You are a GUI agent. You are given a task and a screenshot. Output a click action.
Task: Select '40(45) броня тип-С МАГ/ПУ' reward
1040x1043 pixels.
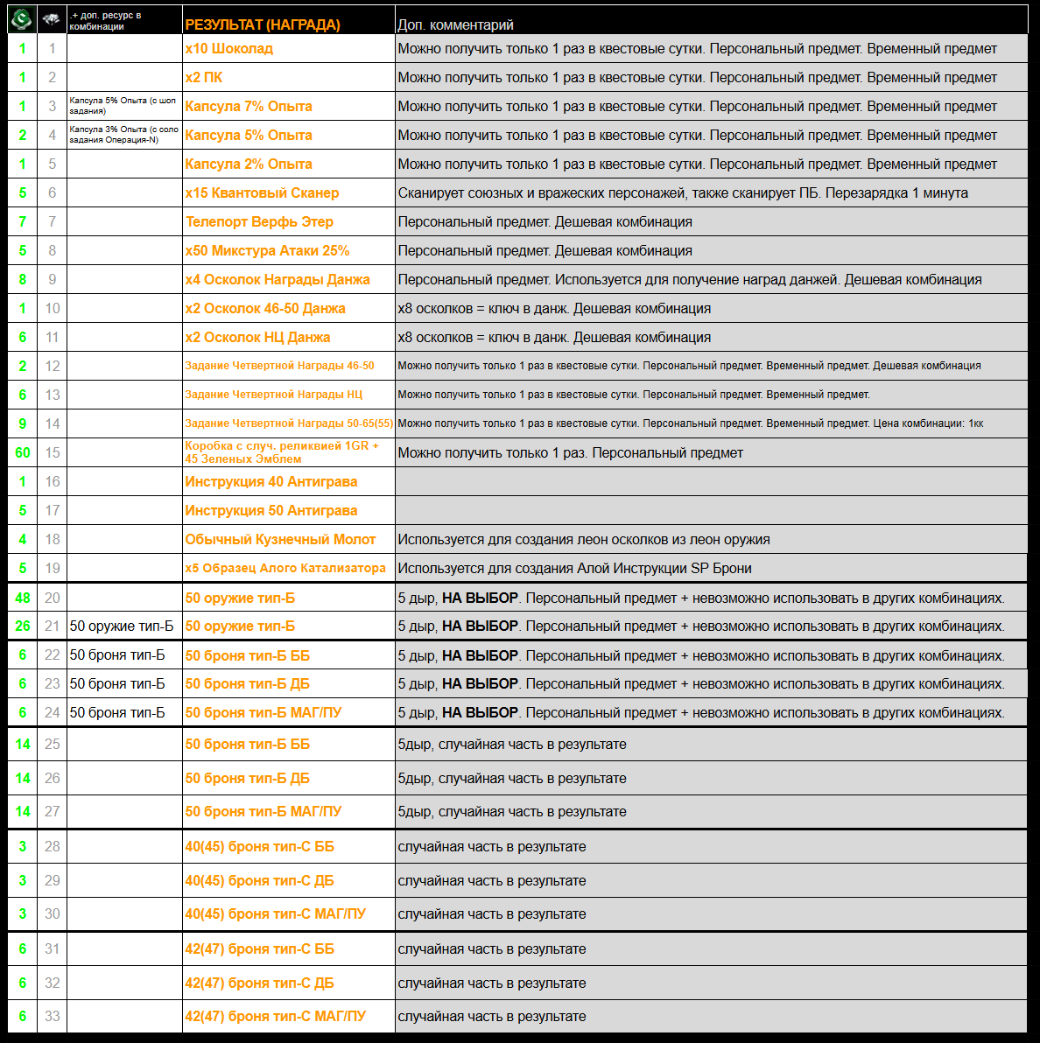(276, 913)
